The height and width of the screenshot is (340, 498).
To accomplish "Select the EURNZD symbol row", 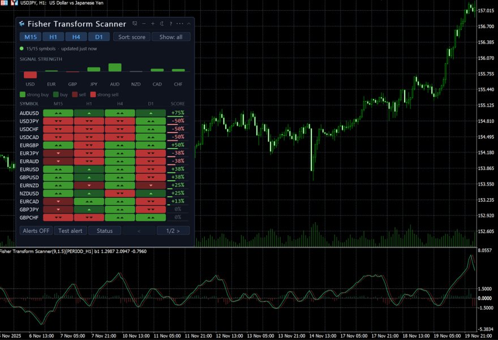I will (x=104, y=185).
